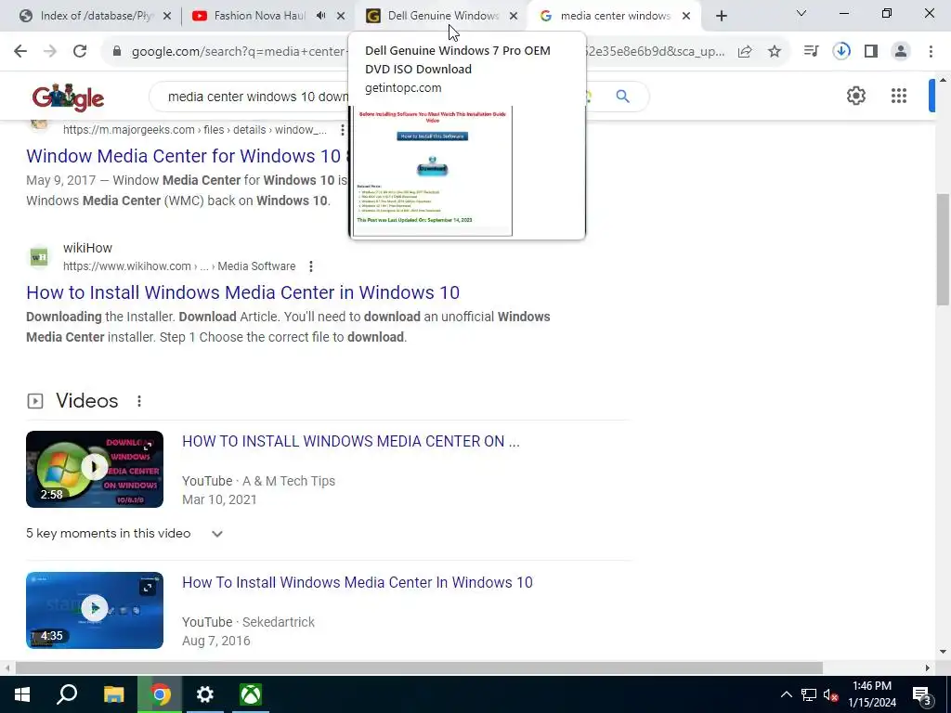The image size is (951, 713).
Task: Open How to Install Windows Media Center link
Action: [242, 292]
